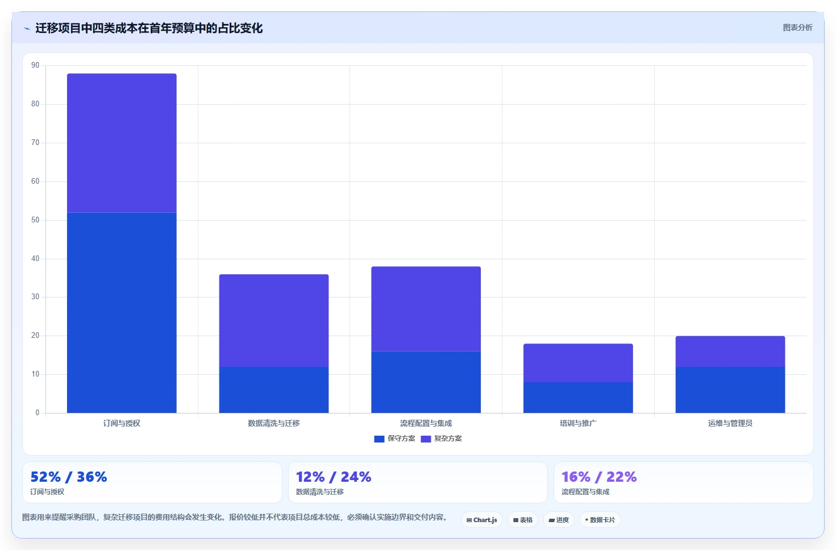Click the y-axis value 50
The width and height of the screenshot is (836, 550).
[35, 220]
